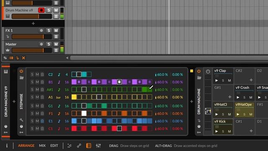Add device between Stepwise and Drum Machine

[192, 102]
